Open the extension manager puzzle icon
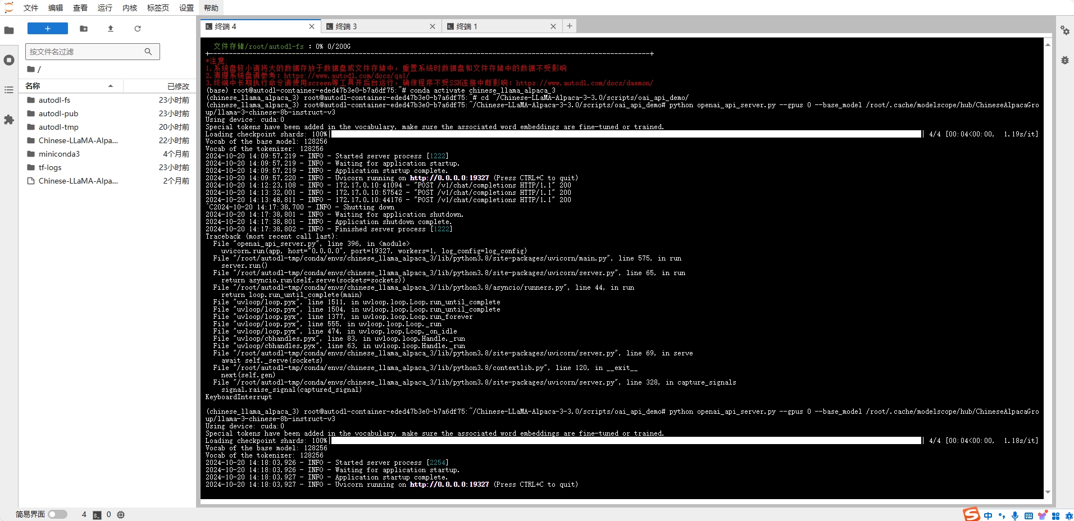Viewport: 1074px width, 521px height. tap(9, 120)
